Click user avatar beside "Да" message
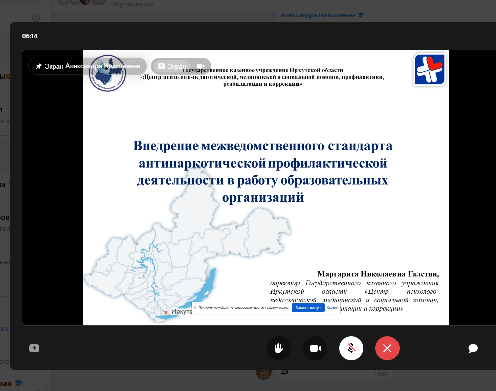Screen dimensions: 496x391 [x=264, y=374]
